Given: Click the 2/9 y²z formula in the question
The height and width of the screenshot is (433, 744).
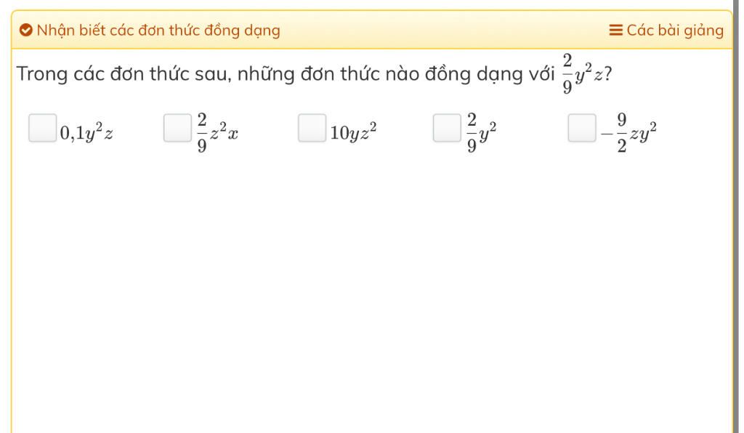Looking at the screenshot, I should pos(583,74).
